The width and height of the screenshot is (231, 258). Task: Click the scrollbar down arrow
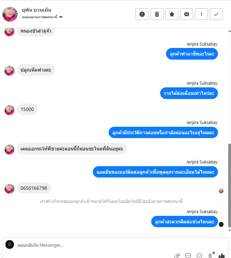230,230
